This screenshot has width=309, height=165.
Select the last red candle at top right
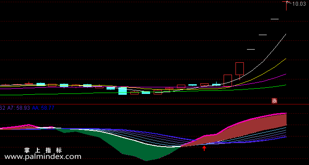click(287, 6)
